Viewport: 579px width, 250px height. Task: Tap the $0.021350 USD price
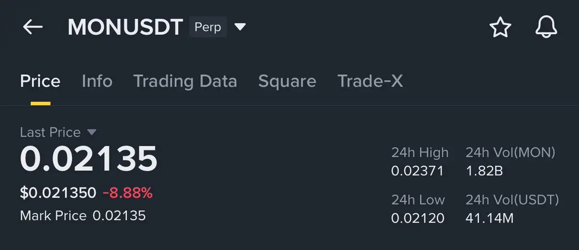click(x=58, y=193)
